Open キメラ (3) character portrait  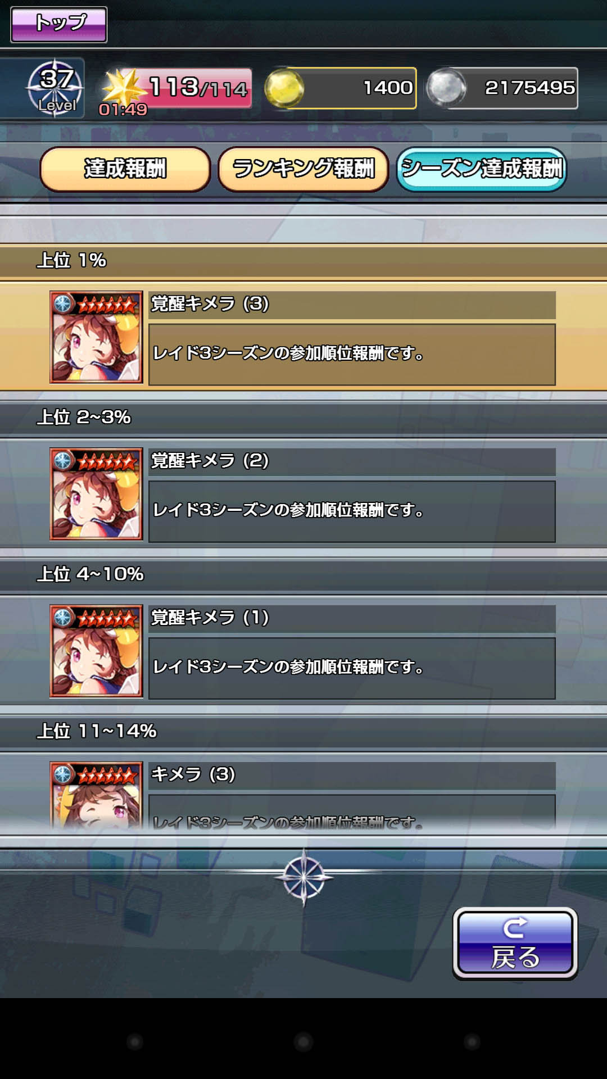click(x=96, y=795)
